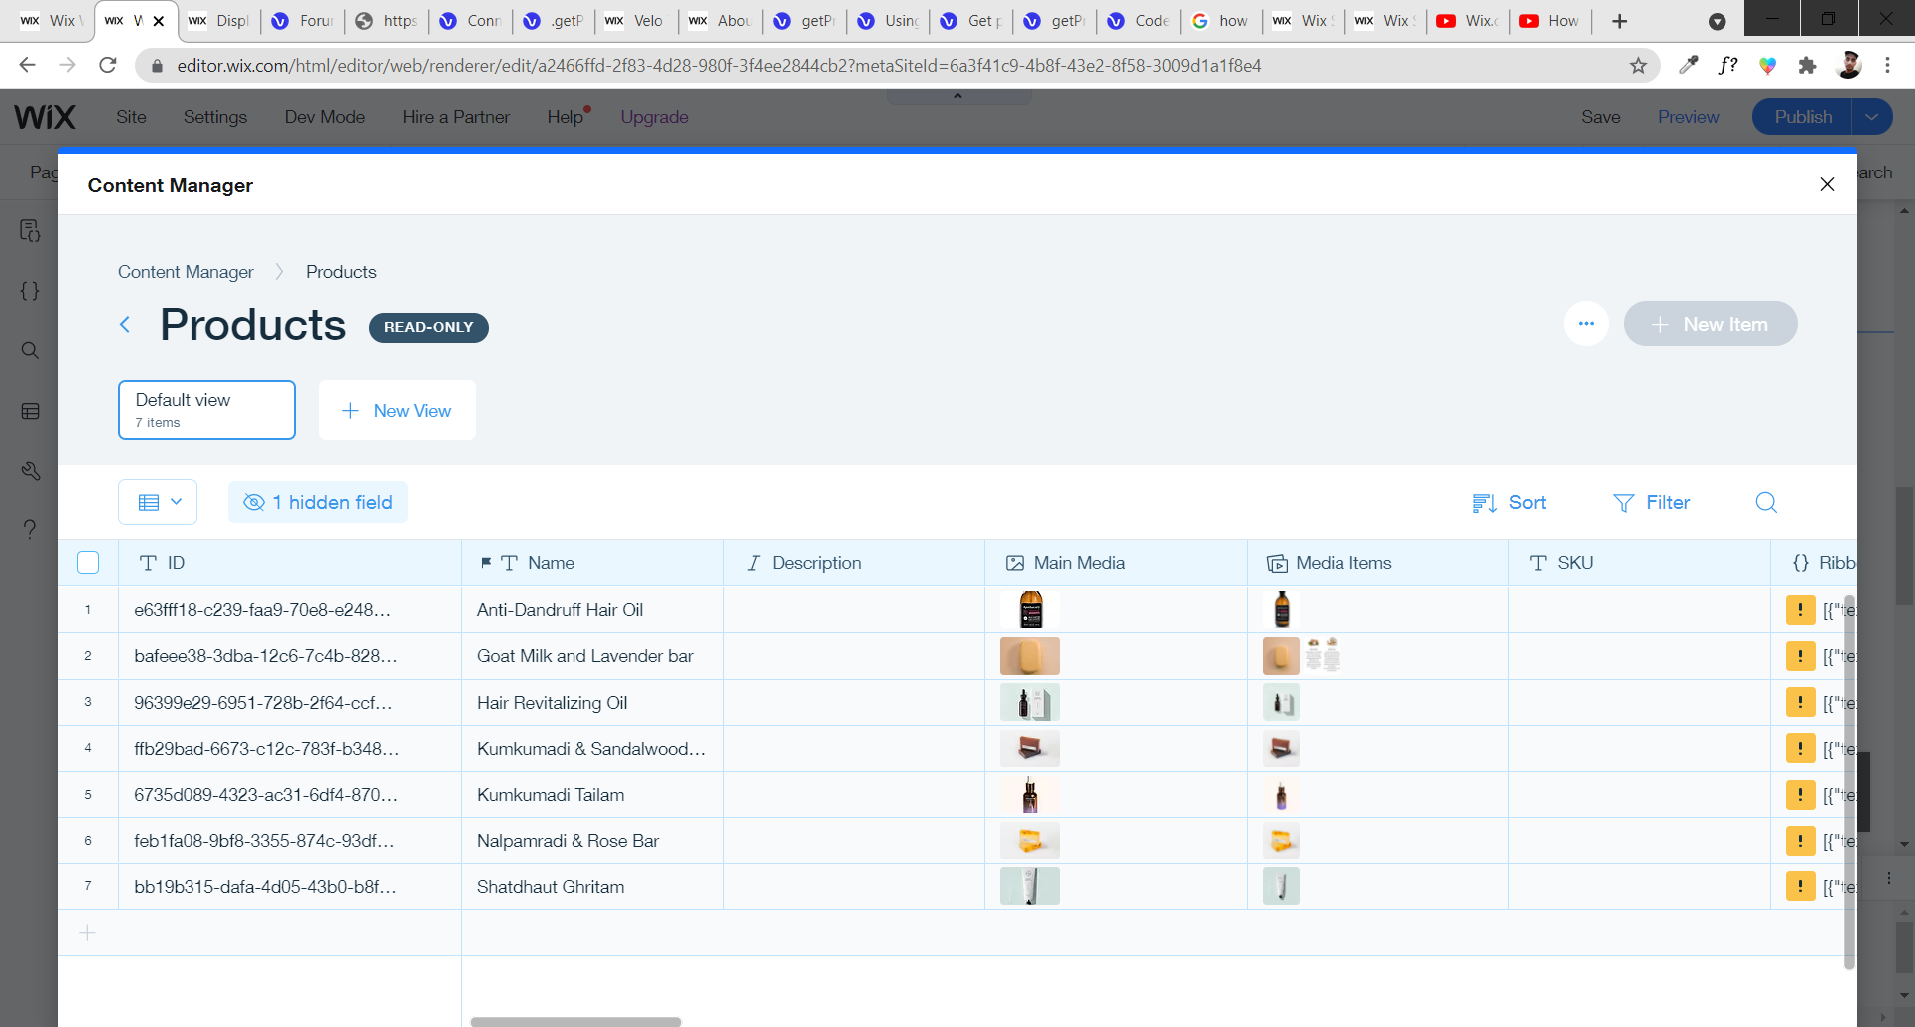The image size is (1915, 1027).
Task: Click the Wix logo
Action: point(45,117)
